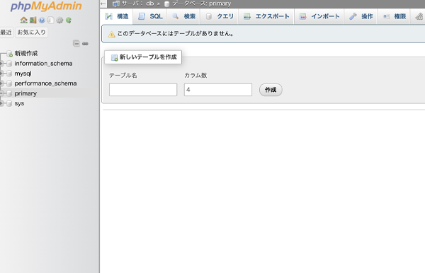Image resolution: width=425 pixels, height=273 pixels.
Task: Click the partially visible last tab icon
Action: click(x=419, y=16)
